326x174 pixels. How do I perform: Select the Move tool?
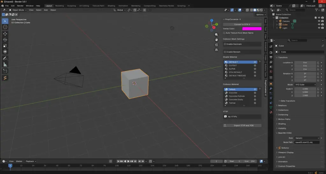[5, 34]
